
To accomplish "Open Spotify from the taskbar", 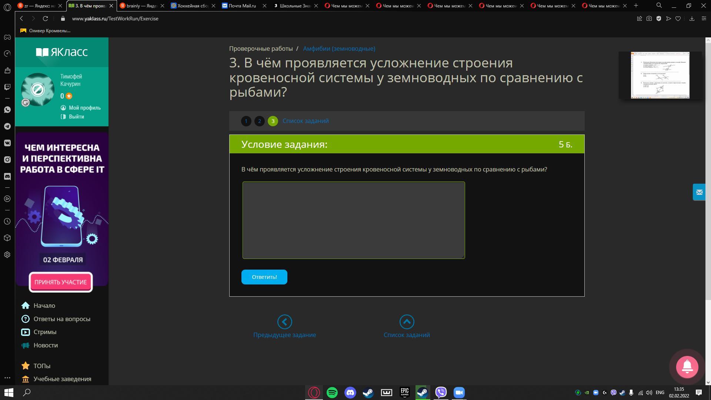I will click(x=332, y=393).
